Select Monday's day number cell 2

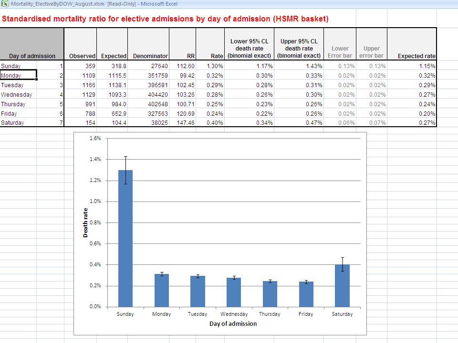point(50,76)
